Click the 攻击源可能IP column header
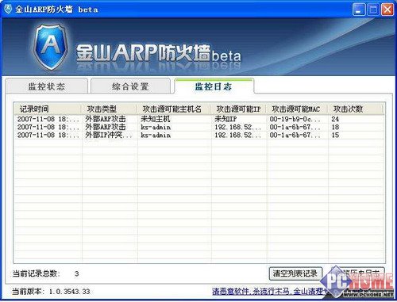Screen dimensions: 397x302 pyautogui.click(x=238, y=109)
